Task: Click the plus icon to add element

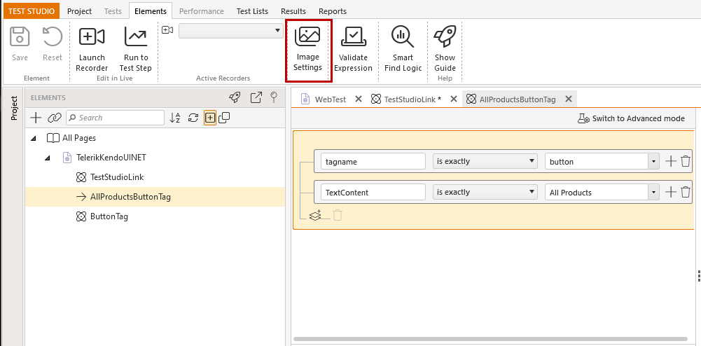Action: 36,118
